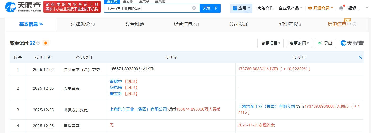
Task: Expand the 变更时间 filter dropdown
Action: (299, 43)
